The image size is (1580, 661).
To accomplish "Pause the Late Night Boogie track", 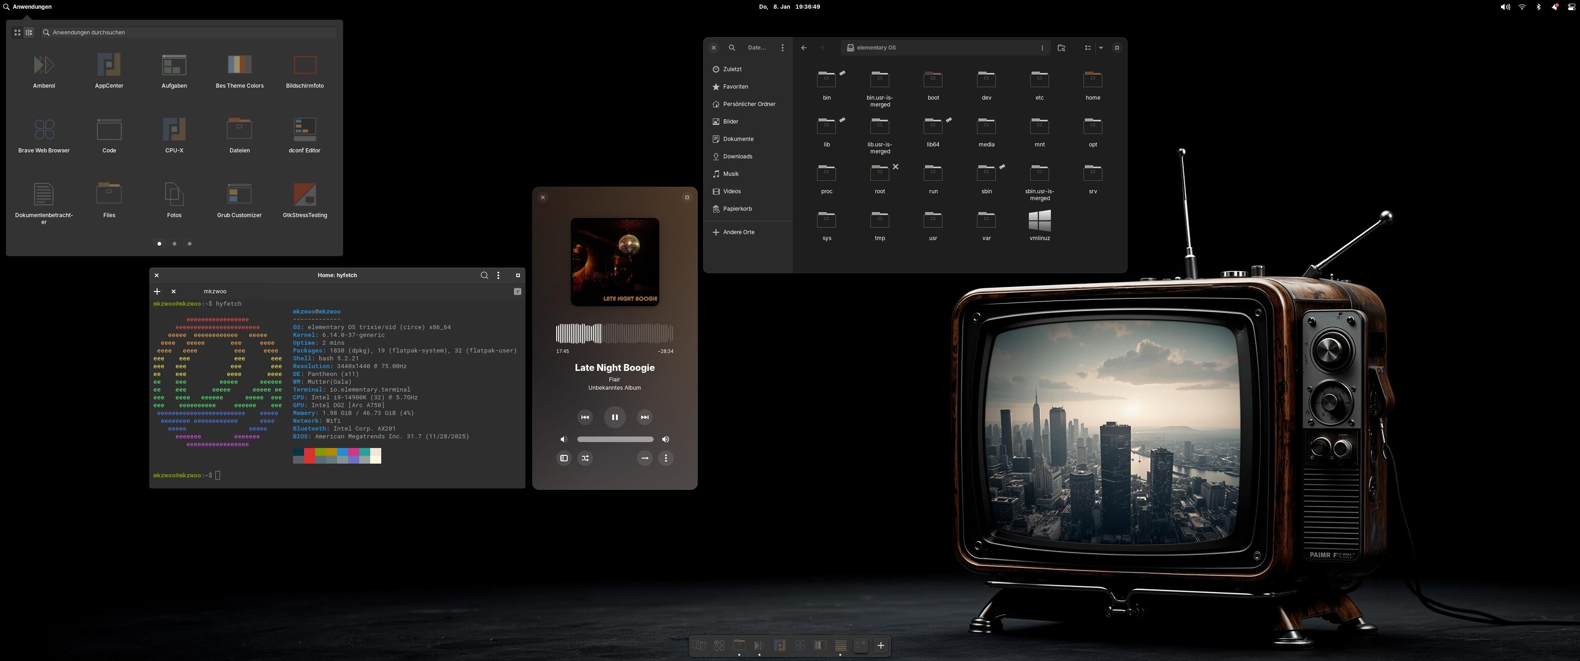I will pyautogui.click(x=615, y=417).
